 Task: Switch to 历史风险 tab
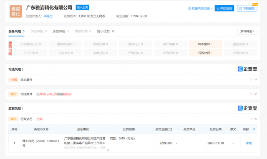60,31
